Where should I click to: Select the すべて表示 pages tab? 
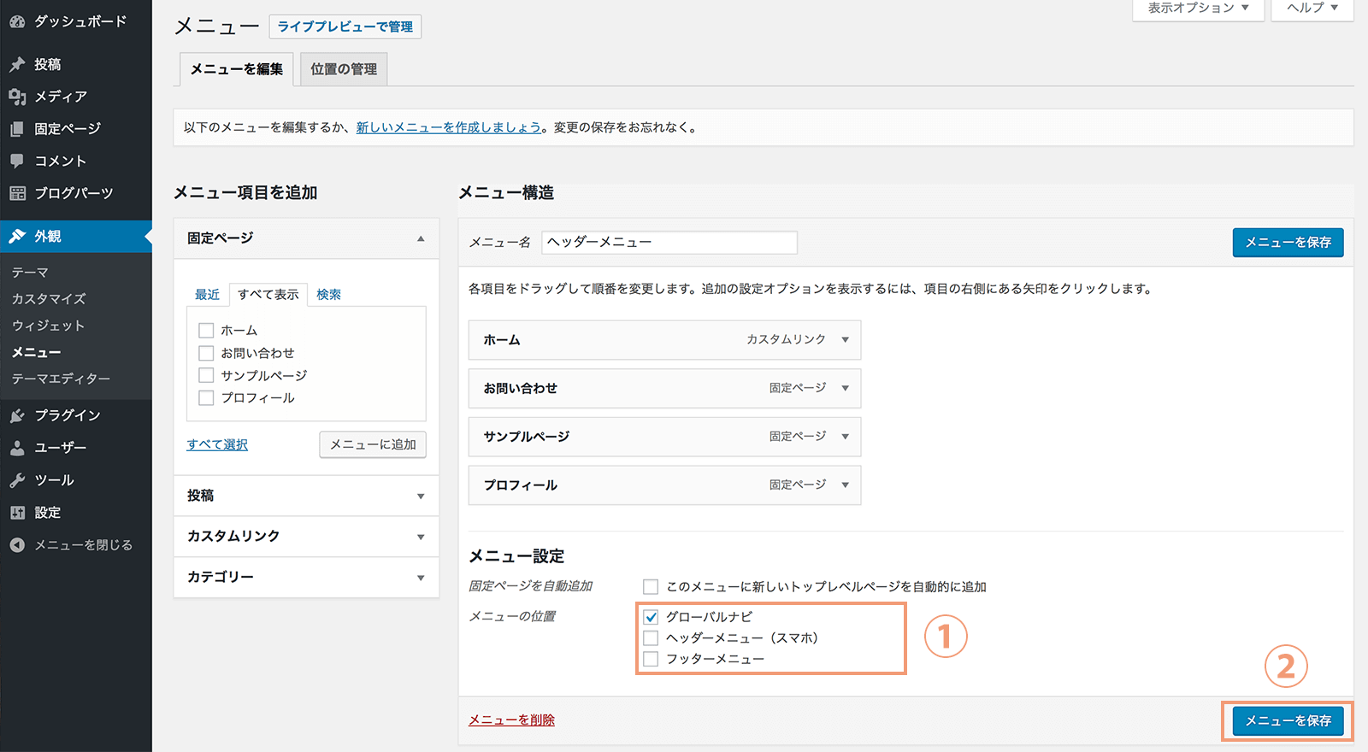pyautogui.click(x=268, y=294)
